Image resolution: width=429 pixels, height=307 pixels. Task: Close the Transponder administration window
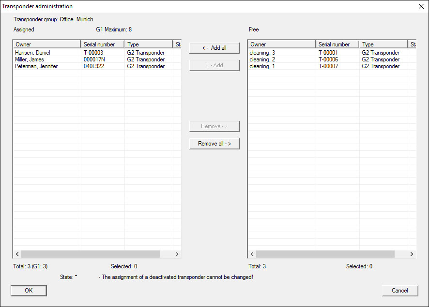coord(420,6)
